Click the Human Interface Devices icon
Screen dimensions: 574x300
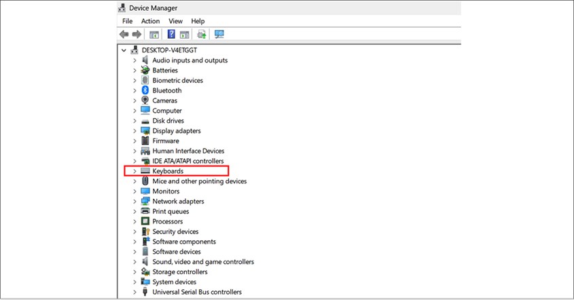click(145, 151)
